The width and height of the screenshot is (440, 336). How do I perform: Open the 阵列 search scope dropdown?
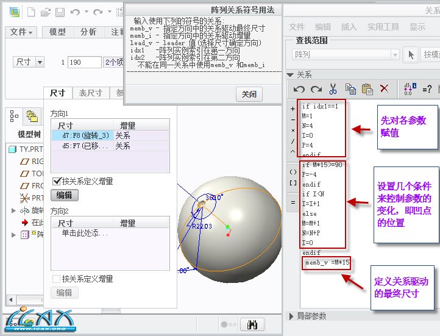coord(395,54)
